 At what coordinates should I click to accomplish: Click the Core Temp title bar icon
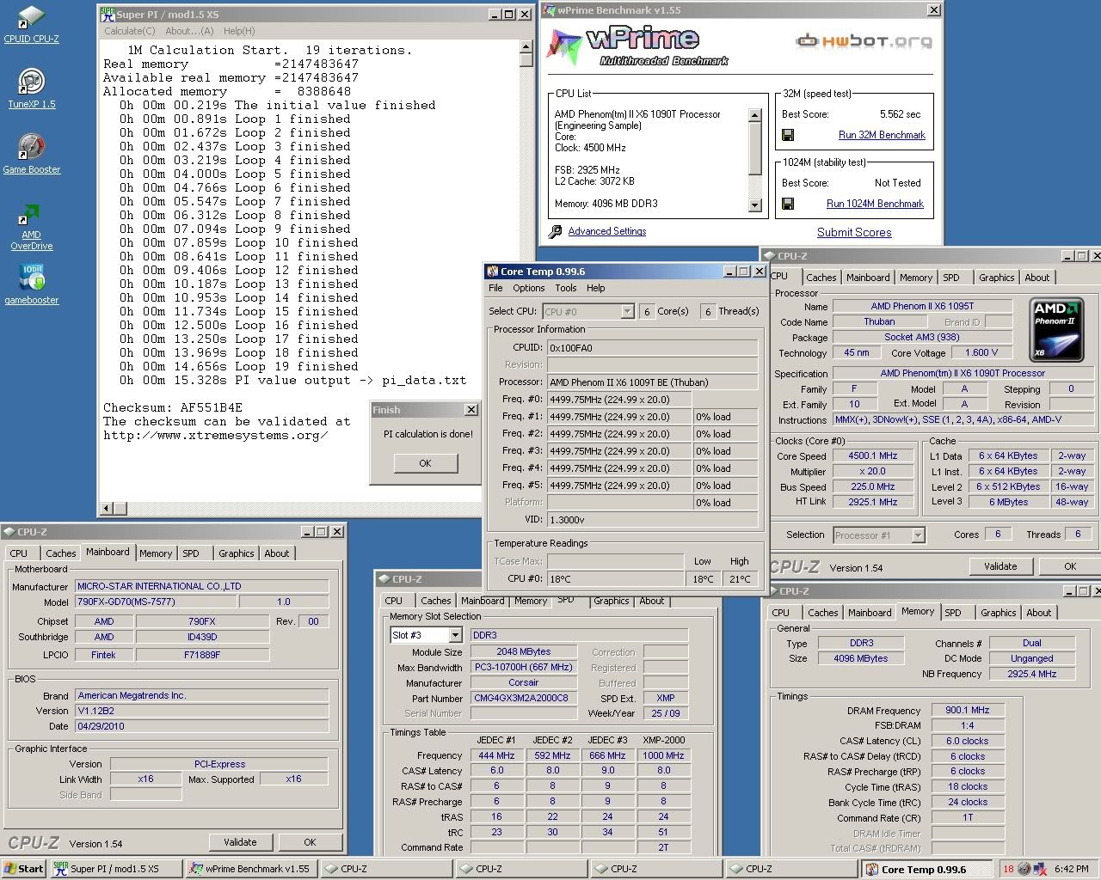pyautogui.click(x=492, y=272)
